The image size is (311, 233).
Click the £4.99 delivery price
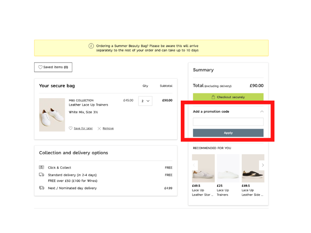point(168,188)
